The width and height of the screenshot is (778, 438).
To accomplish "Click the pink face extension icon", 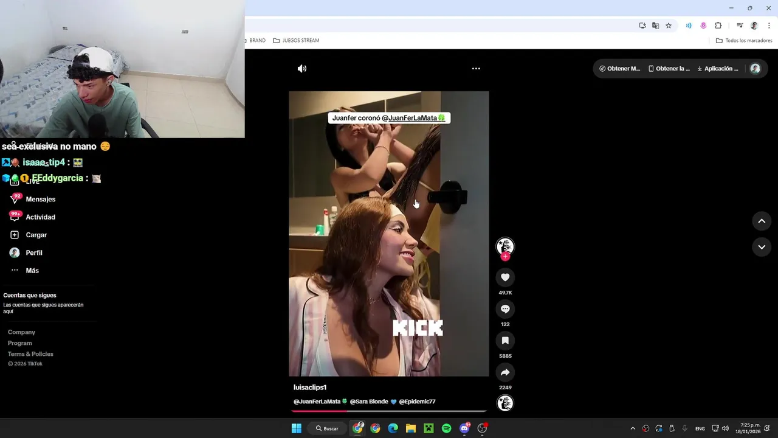I will (703, 26).
